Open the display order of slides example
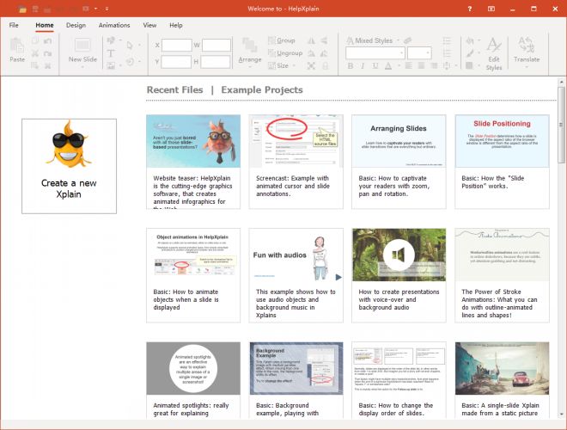Viewport: 567px width, 430px height. point(399,380)
